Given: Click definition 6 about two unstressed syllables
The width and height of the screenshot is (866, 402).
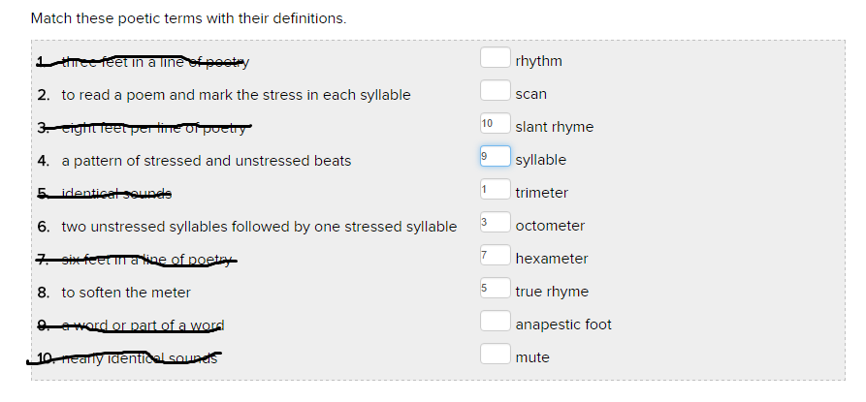Looking at the screenshot, I should pyautogui.click(x=259, y=227).
